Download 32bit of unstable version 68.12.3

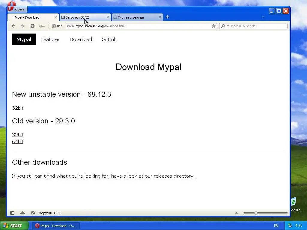[18, 108]
